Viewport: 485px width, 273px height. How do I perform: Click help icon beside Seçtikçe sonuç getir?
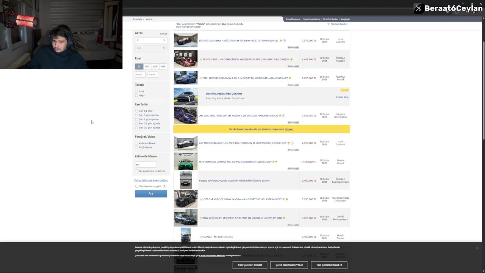(164, 186)
